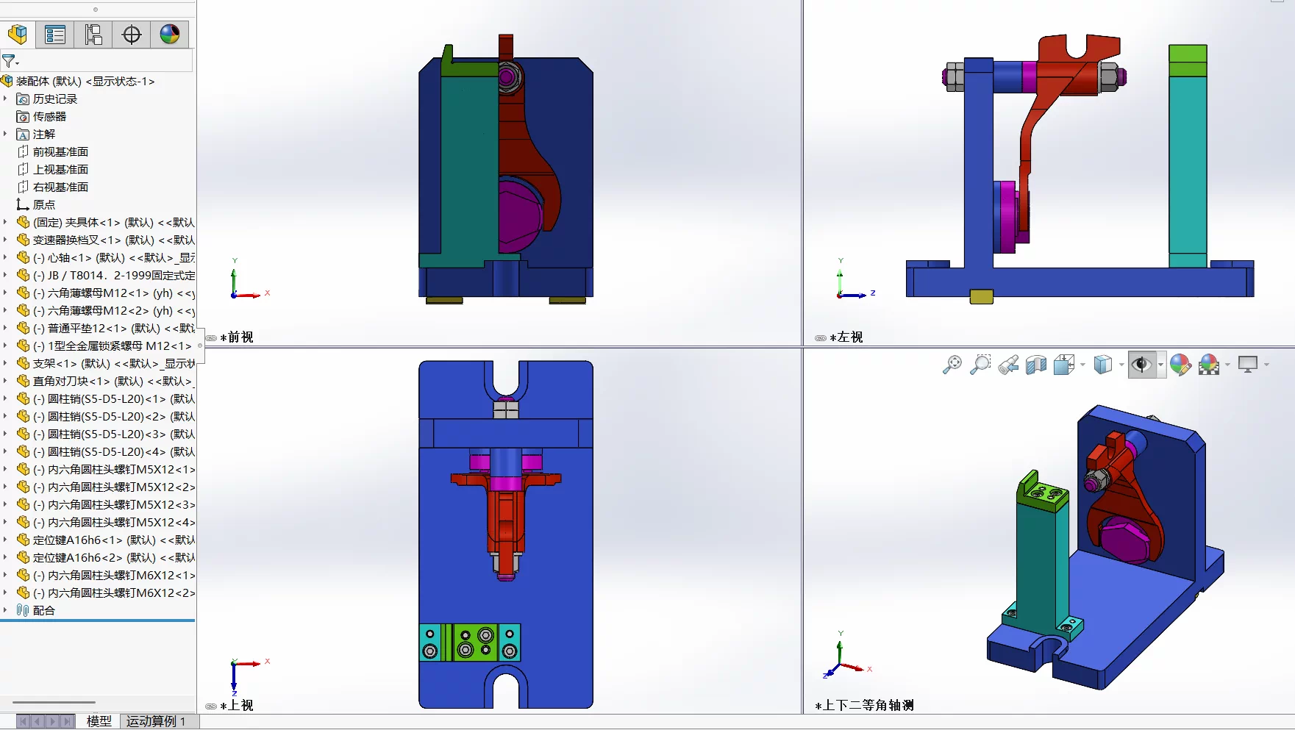1295x730 pixels.
Task: Click the Edit Appearance color ball
Action: click(x=1180, y=365)
